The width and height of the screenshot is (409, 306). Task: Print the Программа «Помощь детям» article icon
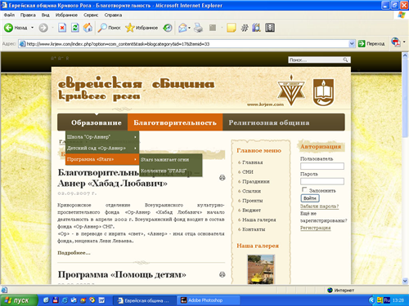[x=222, y=274]
